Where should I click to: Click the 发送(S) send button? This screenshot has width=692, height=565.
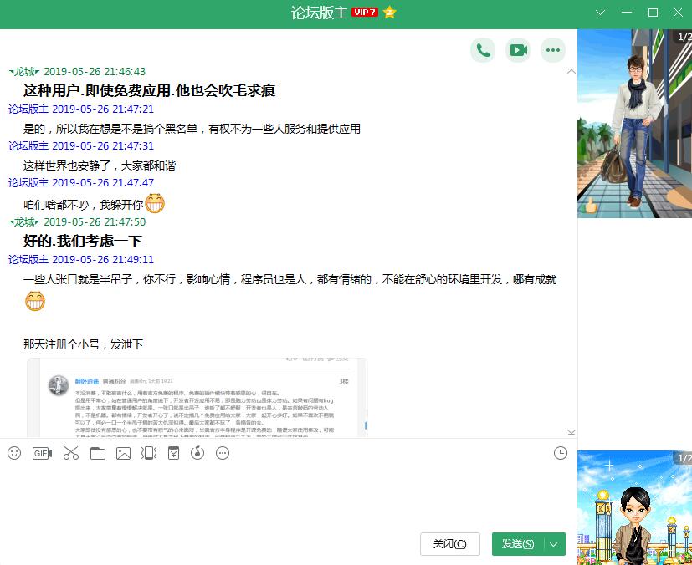pyautogui.click(x=517, y=544)
